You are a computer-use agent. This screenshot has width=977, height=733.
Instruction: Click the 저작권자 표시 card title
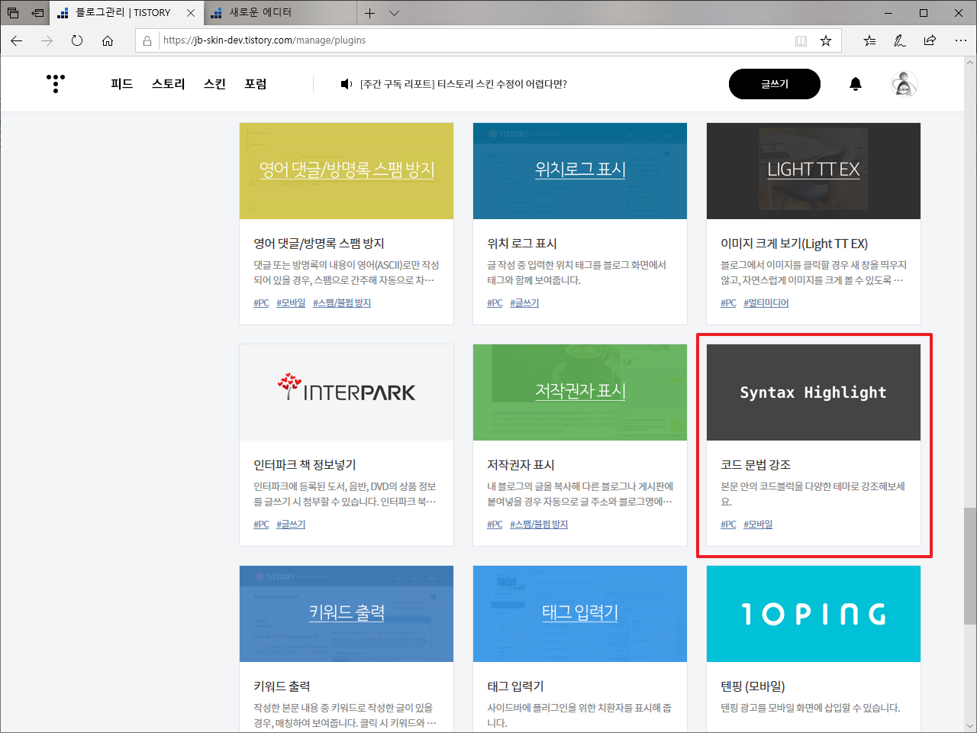pyautogui.click(x=521, y=465)
